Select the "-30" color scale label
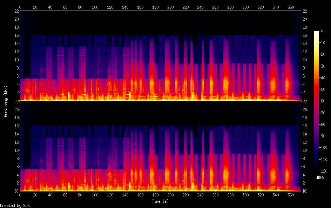This screenshot has height=208, width=331. pyautogui.click(x=322, y=66)
